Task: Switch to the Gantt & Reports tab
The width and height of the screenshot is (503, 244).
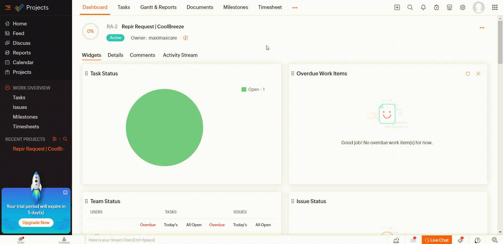Action: pyautogui.click(x=158, y=7)
